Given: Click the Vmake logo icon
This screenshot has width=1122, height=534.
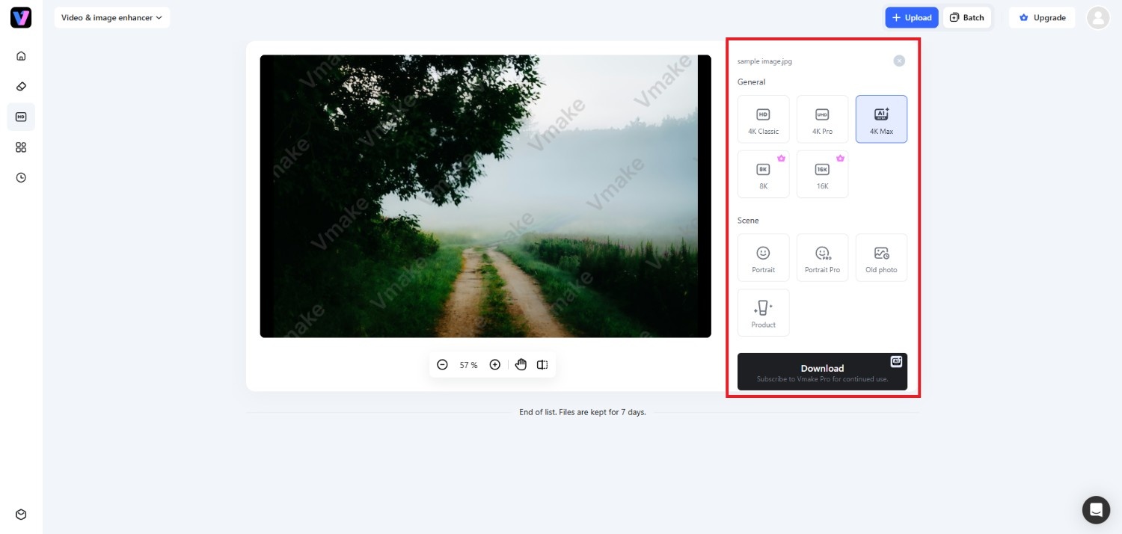Looking at the screenshot, I should coord(21,17).
